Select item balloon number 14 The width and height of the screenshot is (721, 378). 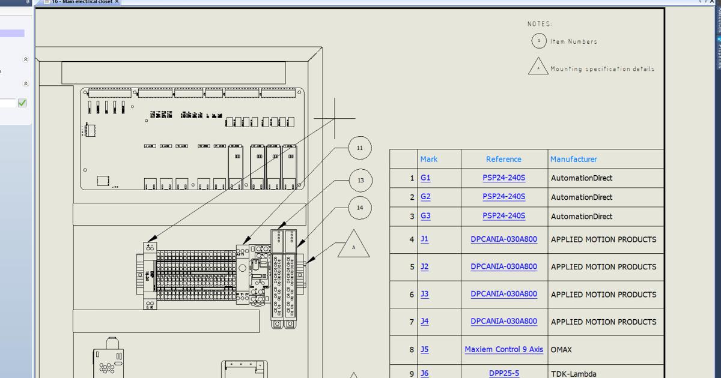click(x=360, y=208)
